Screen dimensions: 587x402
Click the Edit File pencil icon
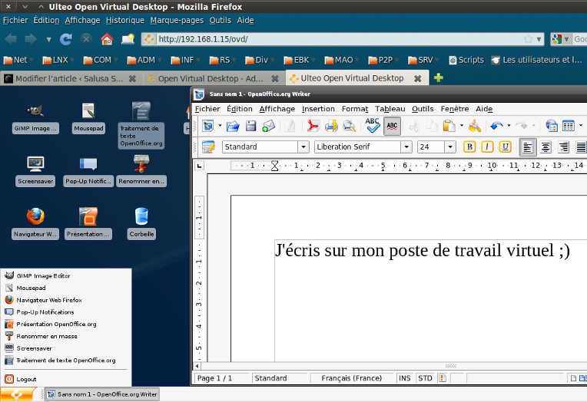click(x=290, y=126)
